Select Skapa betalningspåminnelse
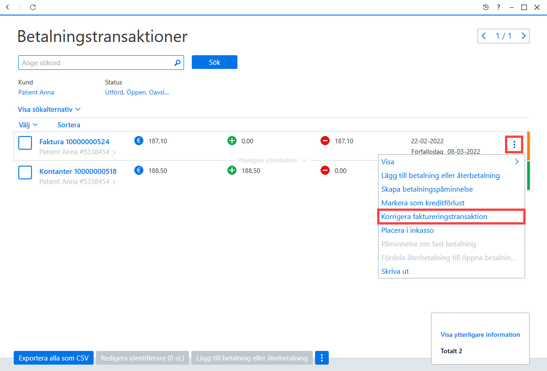The height and width of the screenshot is (371, 547). (427, 189)
